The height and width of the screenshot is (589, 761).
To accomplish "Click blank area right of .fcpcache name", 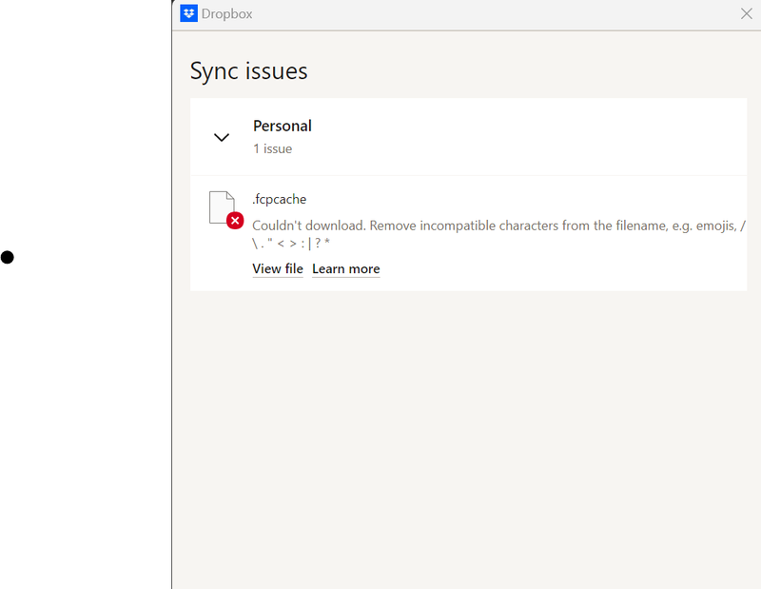I will 523,199.
